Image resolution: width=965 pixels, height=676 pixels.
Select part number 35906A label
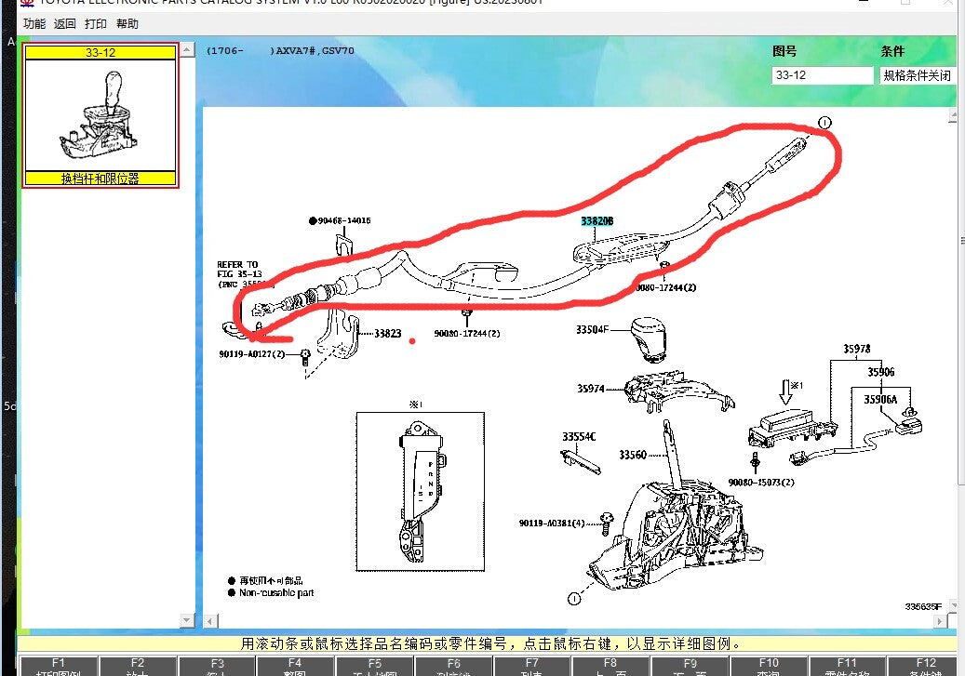point(880,400)
